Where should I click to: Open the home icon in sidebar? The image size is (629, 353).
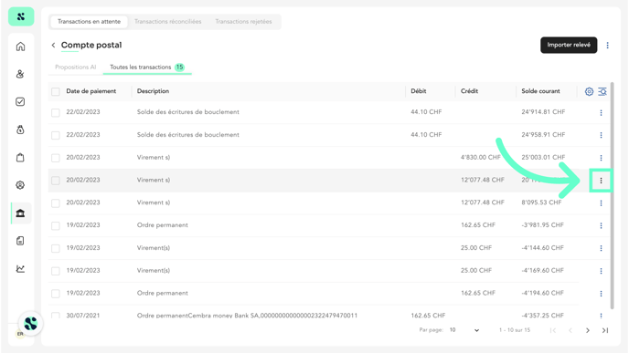pyautogui.click(x=20, y=47)
